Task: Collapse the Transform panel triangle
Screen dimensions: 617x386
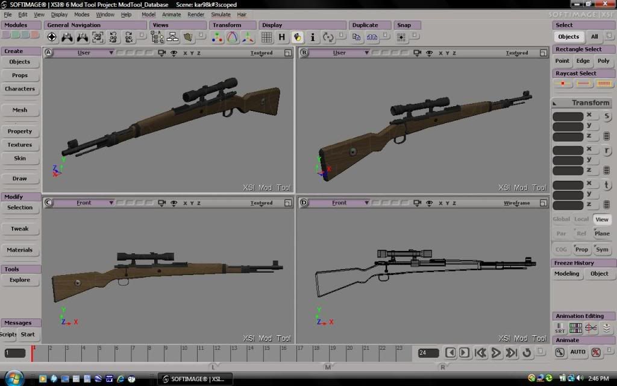Action: [555, 103]
